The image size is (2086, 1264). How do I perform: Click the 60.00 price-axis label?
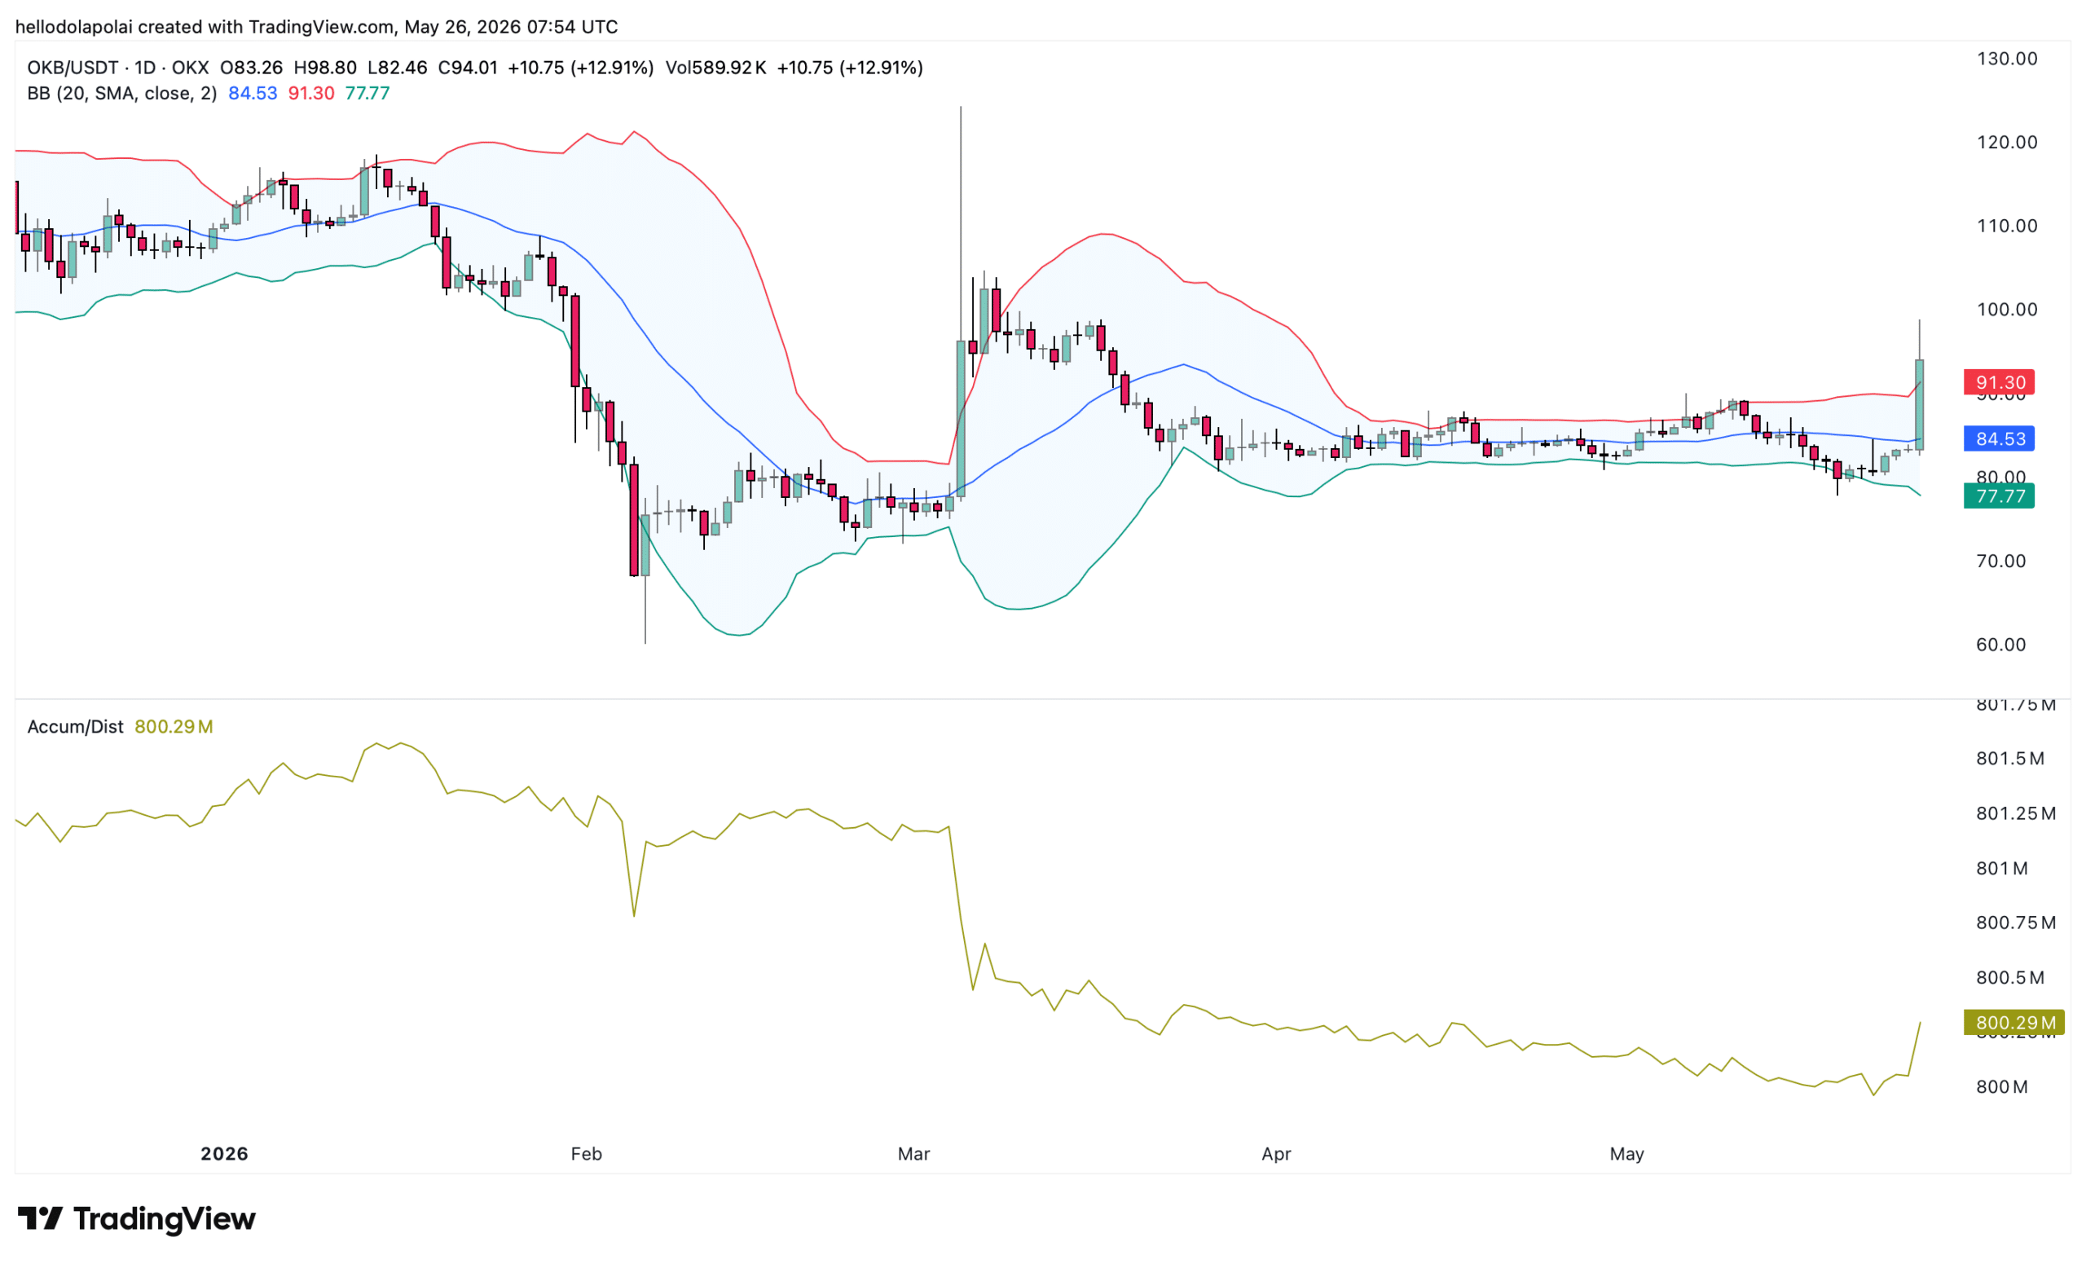[2000, 645]
